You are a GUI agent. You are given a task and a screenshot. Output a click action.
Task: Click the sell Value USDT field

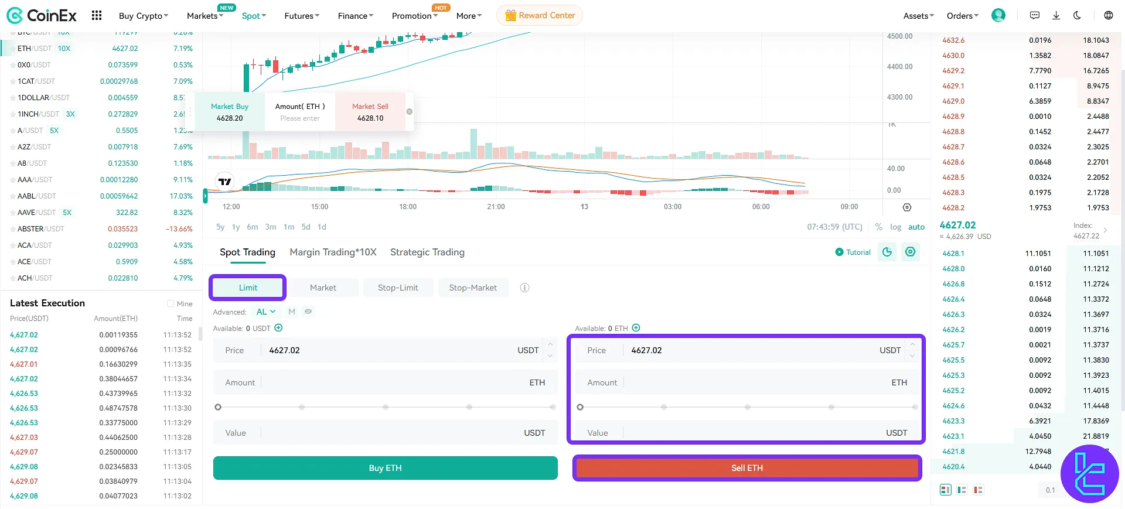point(747,433)
